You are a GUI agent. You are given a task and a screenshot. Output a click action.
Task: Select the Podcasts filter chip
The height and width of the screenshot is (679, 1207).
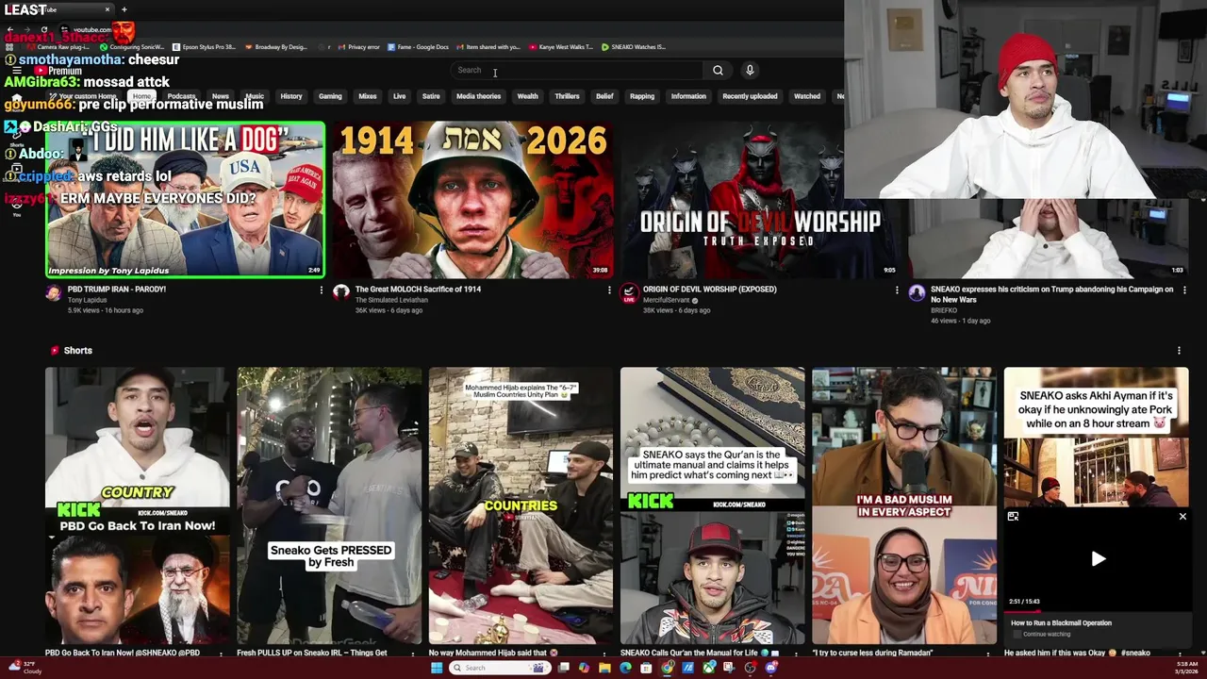pos(181,96)
